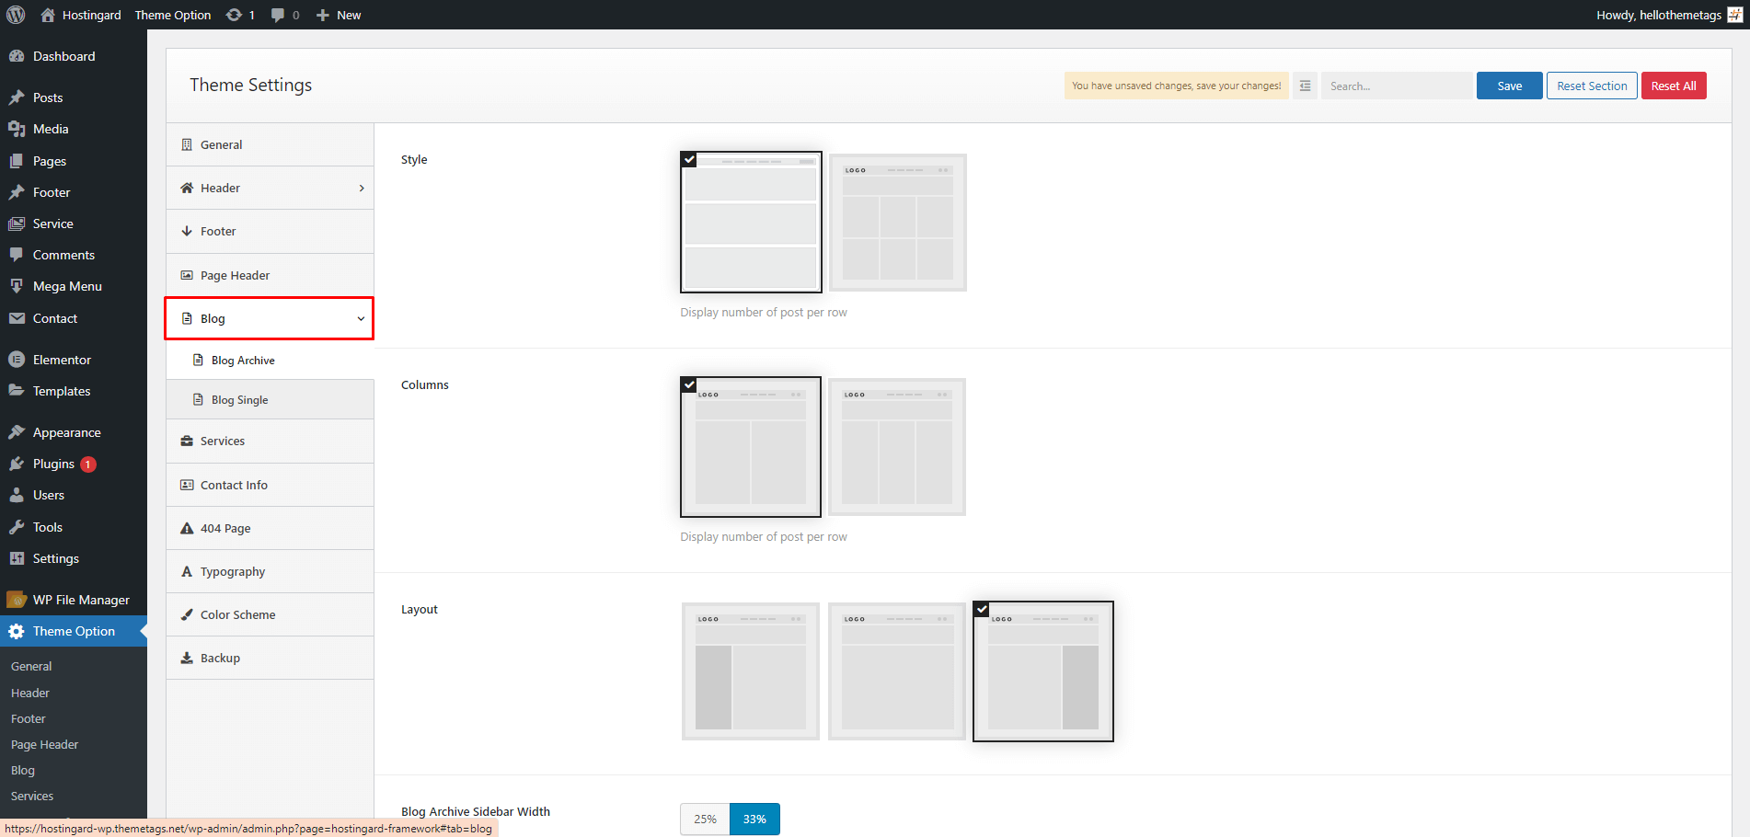Open the comments bubble in admin bar

point(278,15)
